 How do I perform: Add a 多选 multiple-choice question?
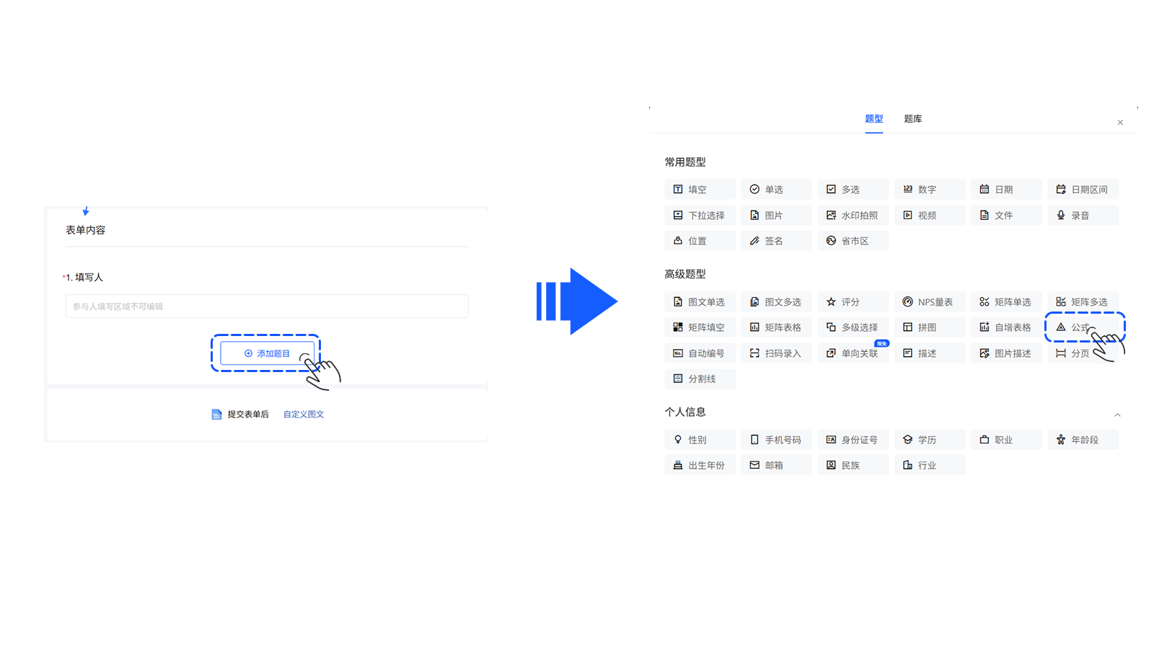(853, 189)
